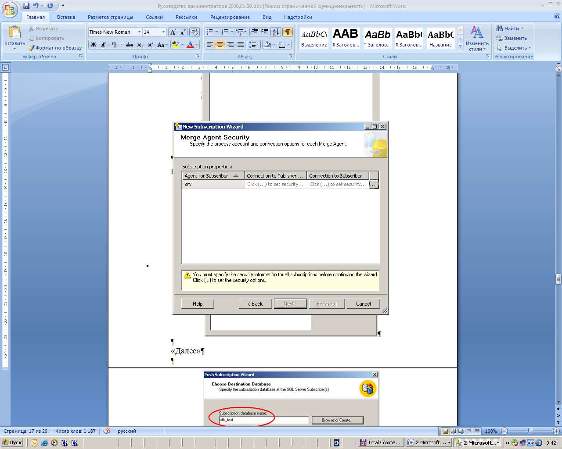Viewport: 562px width, 449px height.
Task: Open Изменить стили change styles
Action: [x=477, y=38]
